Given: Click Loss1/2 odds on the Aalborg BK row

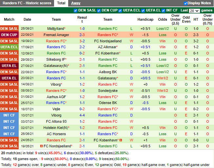Looking at the screenshot, I should click(x=163, y=72).
